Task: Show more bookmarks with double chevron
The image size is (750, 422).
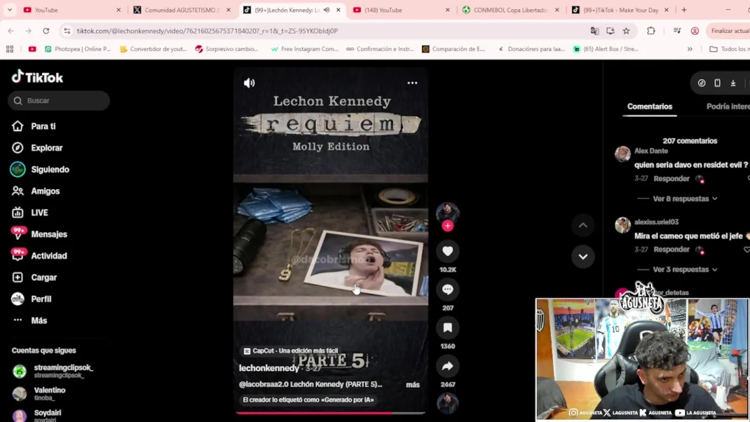Action: click(x=690, y=49)
